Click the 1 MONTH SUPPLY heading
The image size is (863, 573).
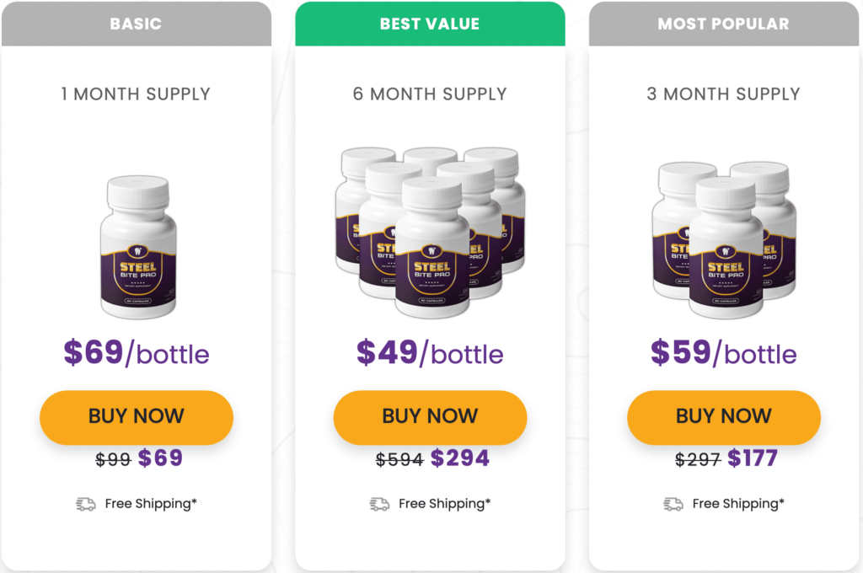pyautogui.click(x=136, y=94)
